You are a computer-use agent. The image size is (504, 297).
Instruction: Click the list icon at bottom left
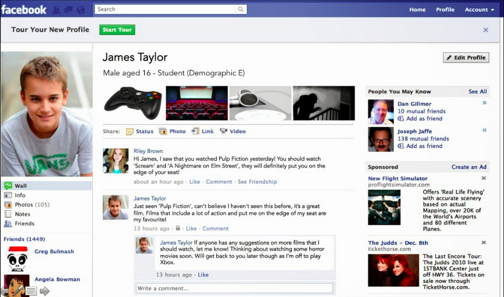point(31,291)
